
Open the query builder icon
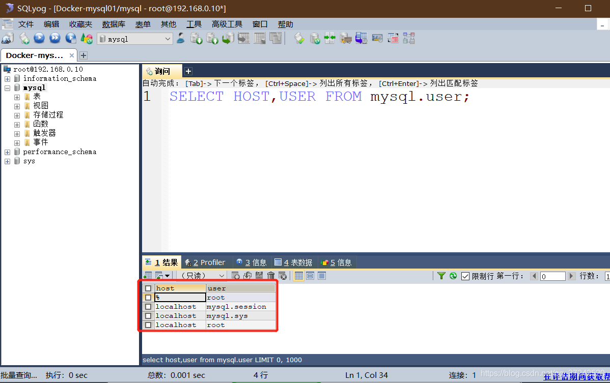click(x=393, y=38)
